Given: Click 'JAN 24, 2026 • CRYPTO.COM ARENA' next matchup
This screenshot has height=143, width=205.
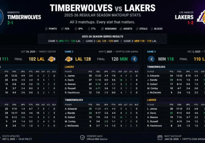Looking at the screenshot, I should (x=184, y=139).
